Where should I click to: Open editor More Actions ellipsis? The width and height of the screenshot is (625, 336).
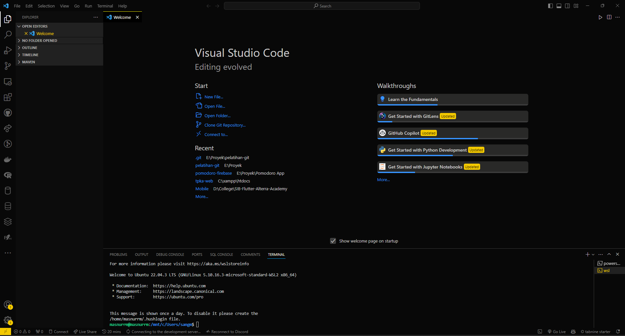(x=618, y=17)
